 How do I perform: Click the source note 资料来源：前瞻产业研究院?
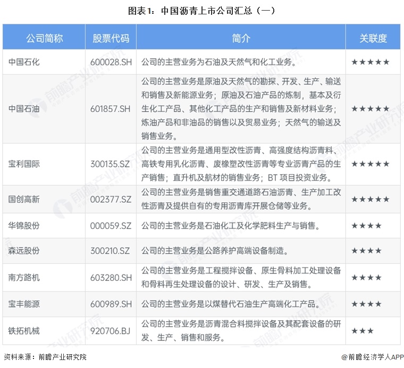click(45, 357)
